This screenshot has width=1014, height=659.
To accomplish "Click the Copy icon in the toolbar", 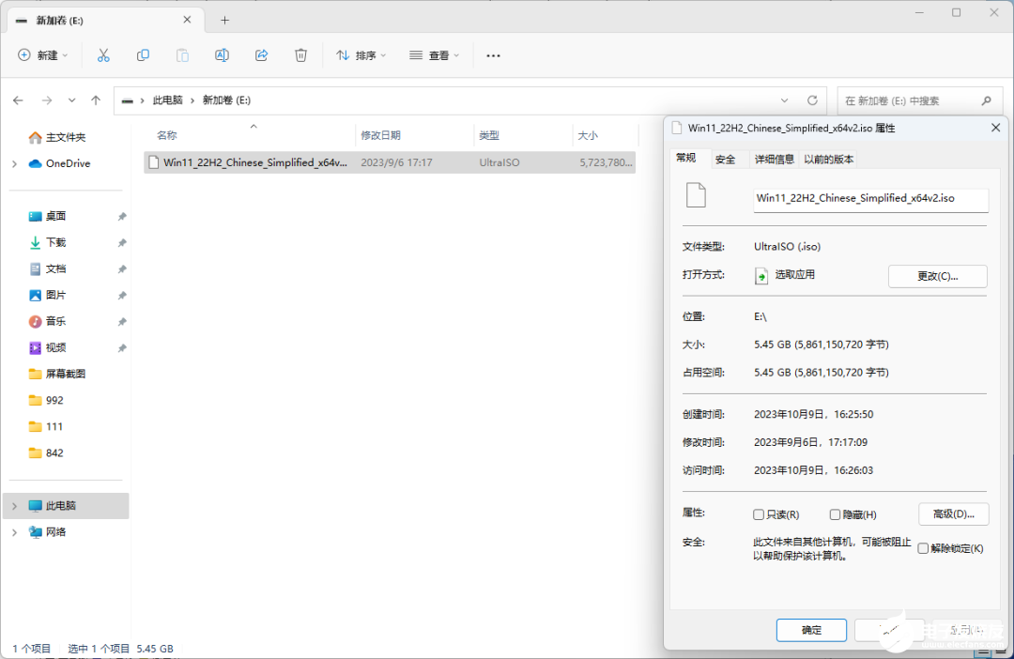I will 143,55.
